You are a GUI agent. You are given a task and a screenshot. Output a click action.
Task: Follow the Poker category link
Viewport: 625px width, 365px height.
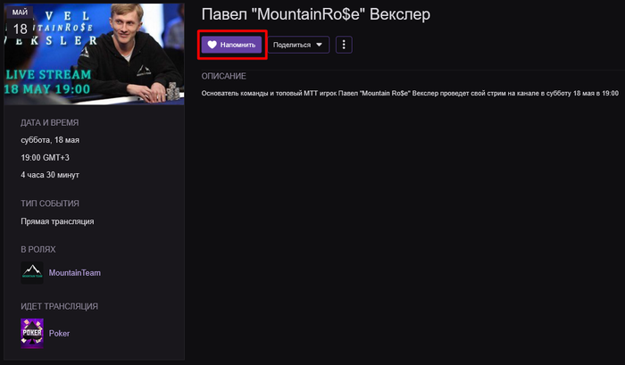point(59,334)
